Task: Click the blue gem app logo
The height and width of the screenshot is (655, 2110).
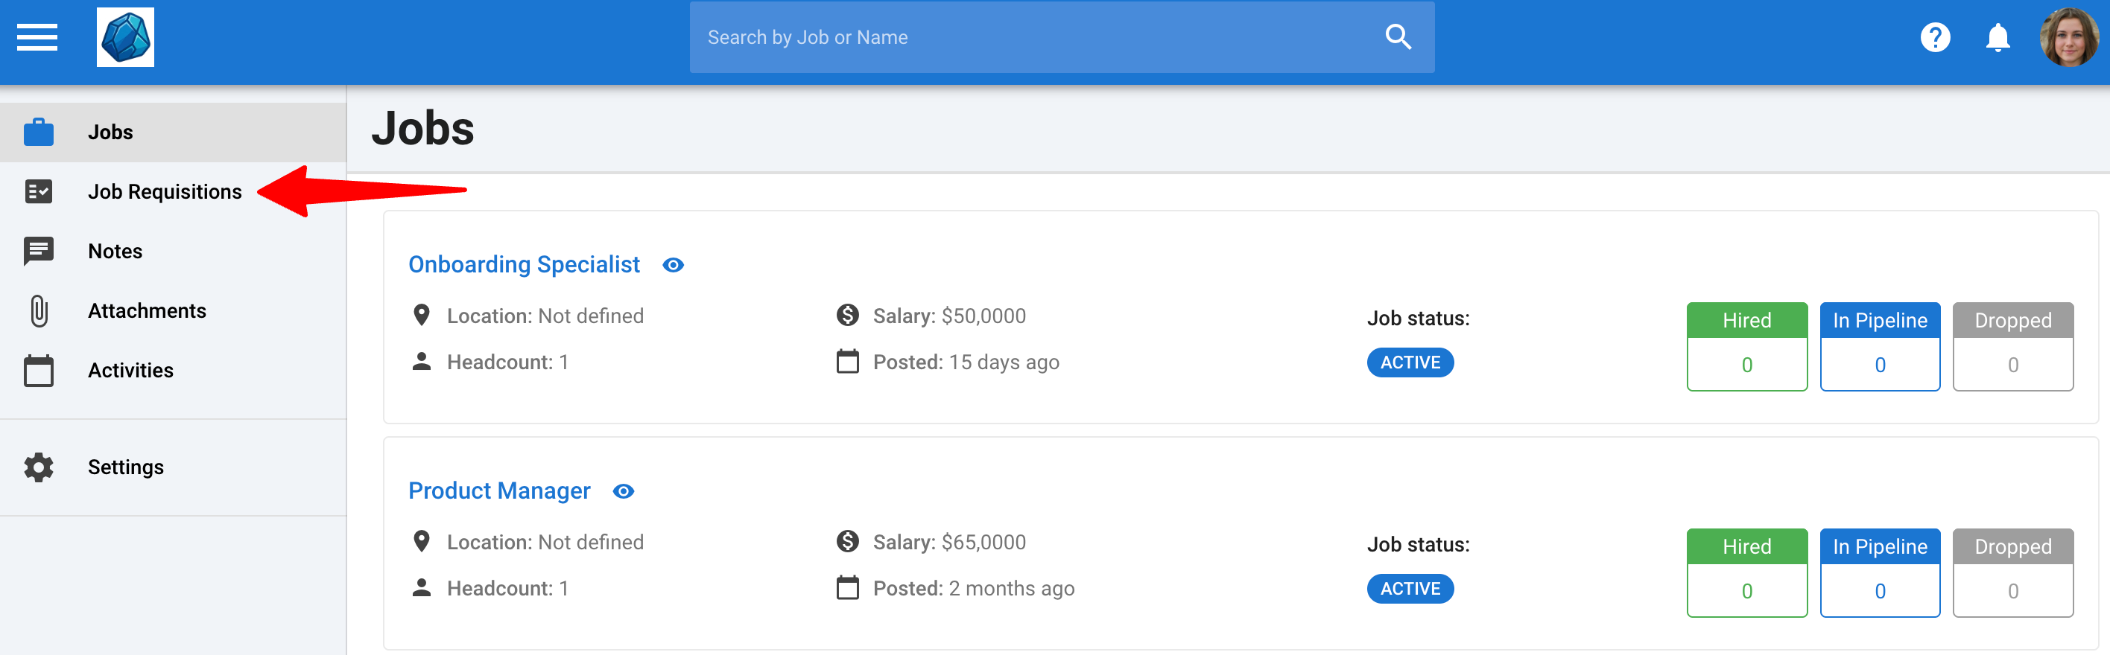Action: pos(125,38)
